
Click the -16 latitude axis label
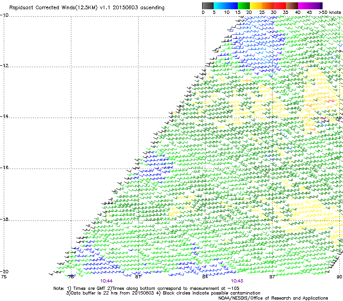(4, 168)
